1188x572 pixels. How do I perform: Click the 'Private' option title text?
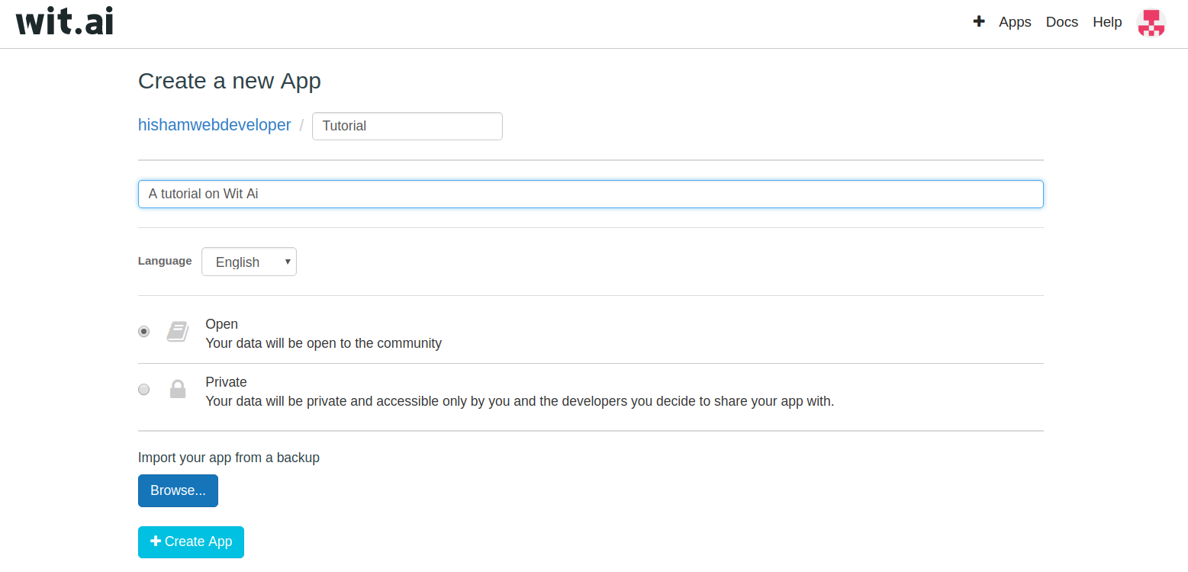[x=226, y=382]
